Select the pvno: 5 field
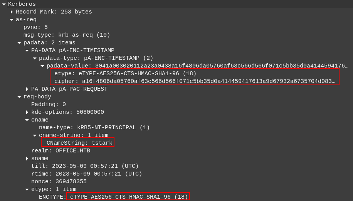 (36, 27)
